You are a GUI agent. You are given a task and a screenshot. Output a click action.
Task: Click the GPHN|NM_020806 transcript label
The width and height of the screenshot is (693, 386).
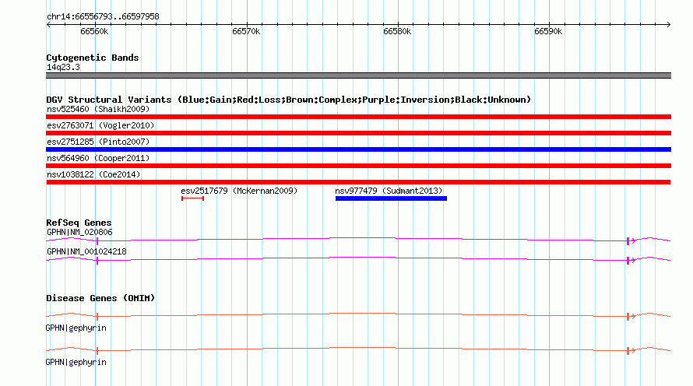click(79, 233)
